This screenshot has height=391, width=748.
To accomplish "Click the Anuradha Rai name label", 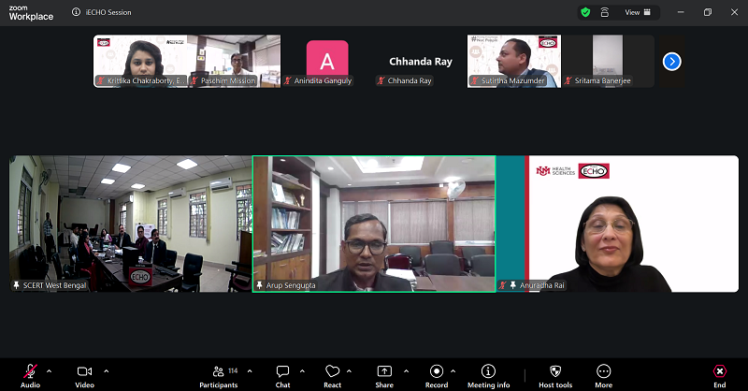I will 542,285.
